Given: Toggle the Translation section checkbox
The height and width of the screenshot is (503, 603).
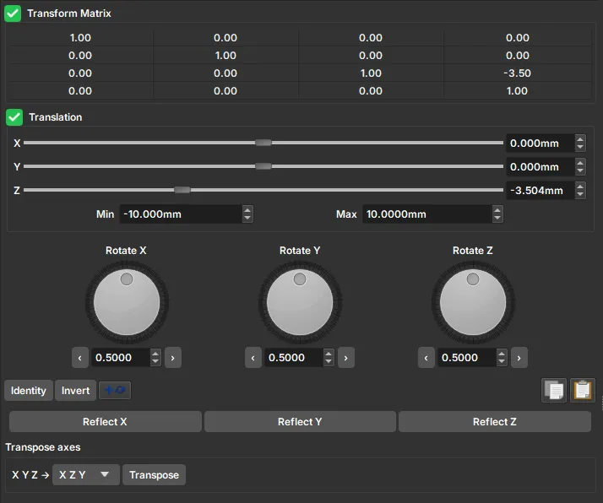Looking at the screenshot, I should click(x=14, y=117).
